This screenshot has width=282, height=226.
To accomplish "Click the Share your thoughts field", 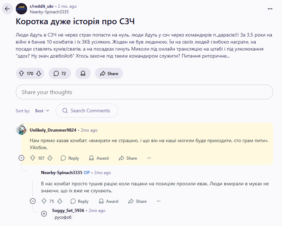I will pos(144,92).
